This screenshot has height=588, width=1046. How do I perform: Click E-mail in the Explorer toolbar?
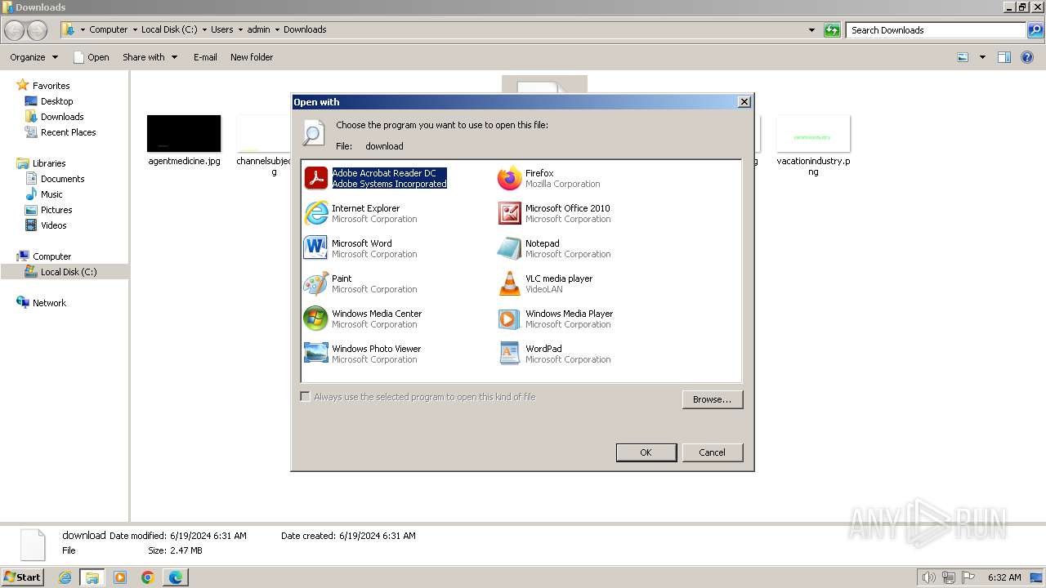(x=205, y=57)
